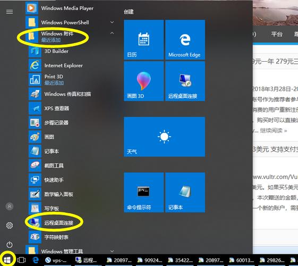Launch 写字板
Viewport: 298px width, 266px height.
pos(72,209)
